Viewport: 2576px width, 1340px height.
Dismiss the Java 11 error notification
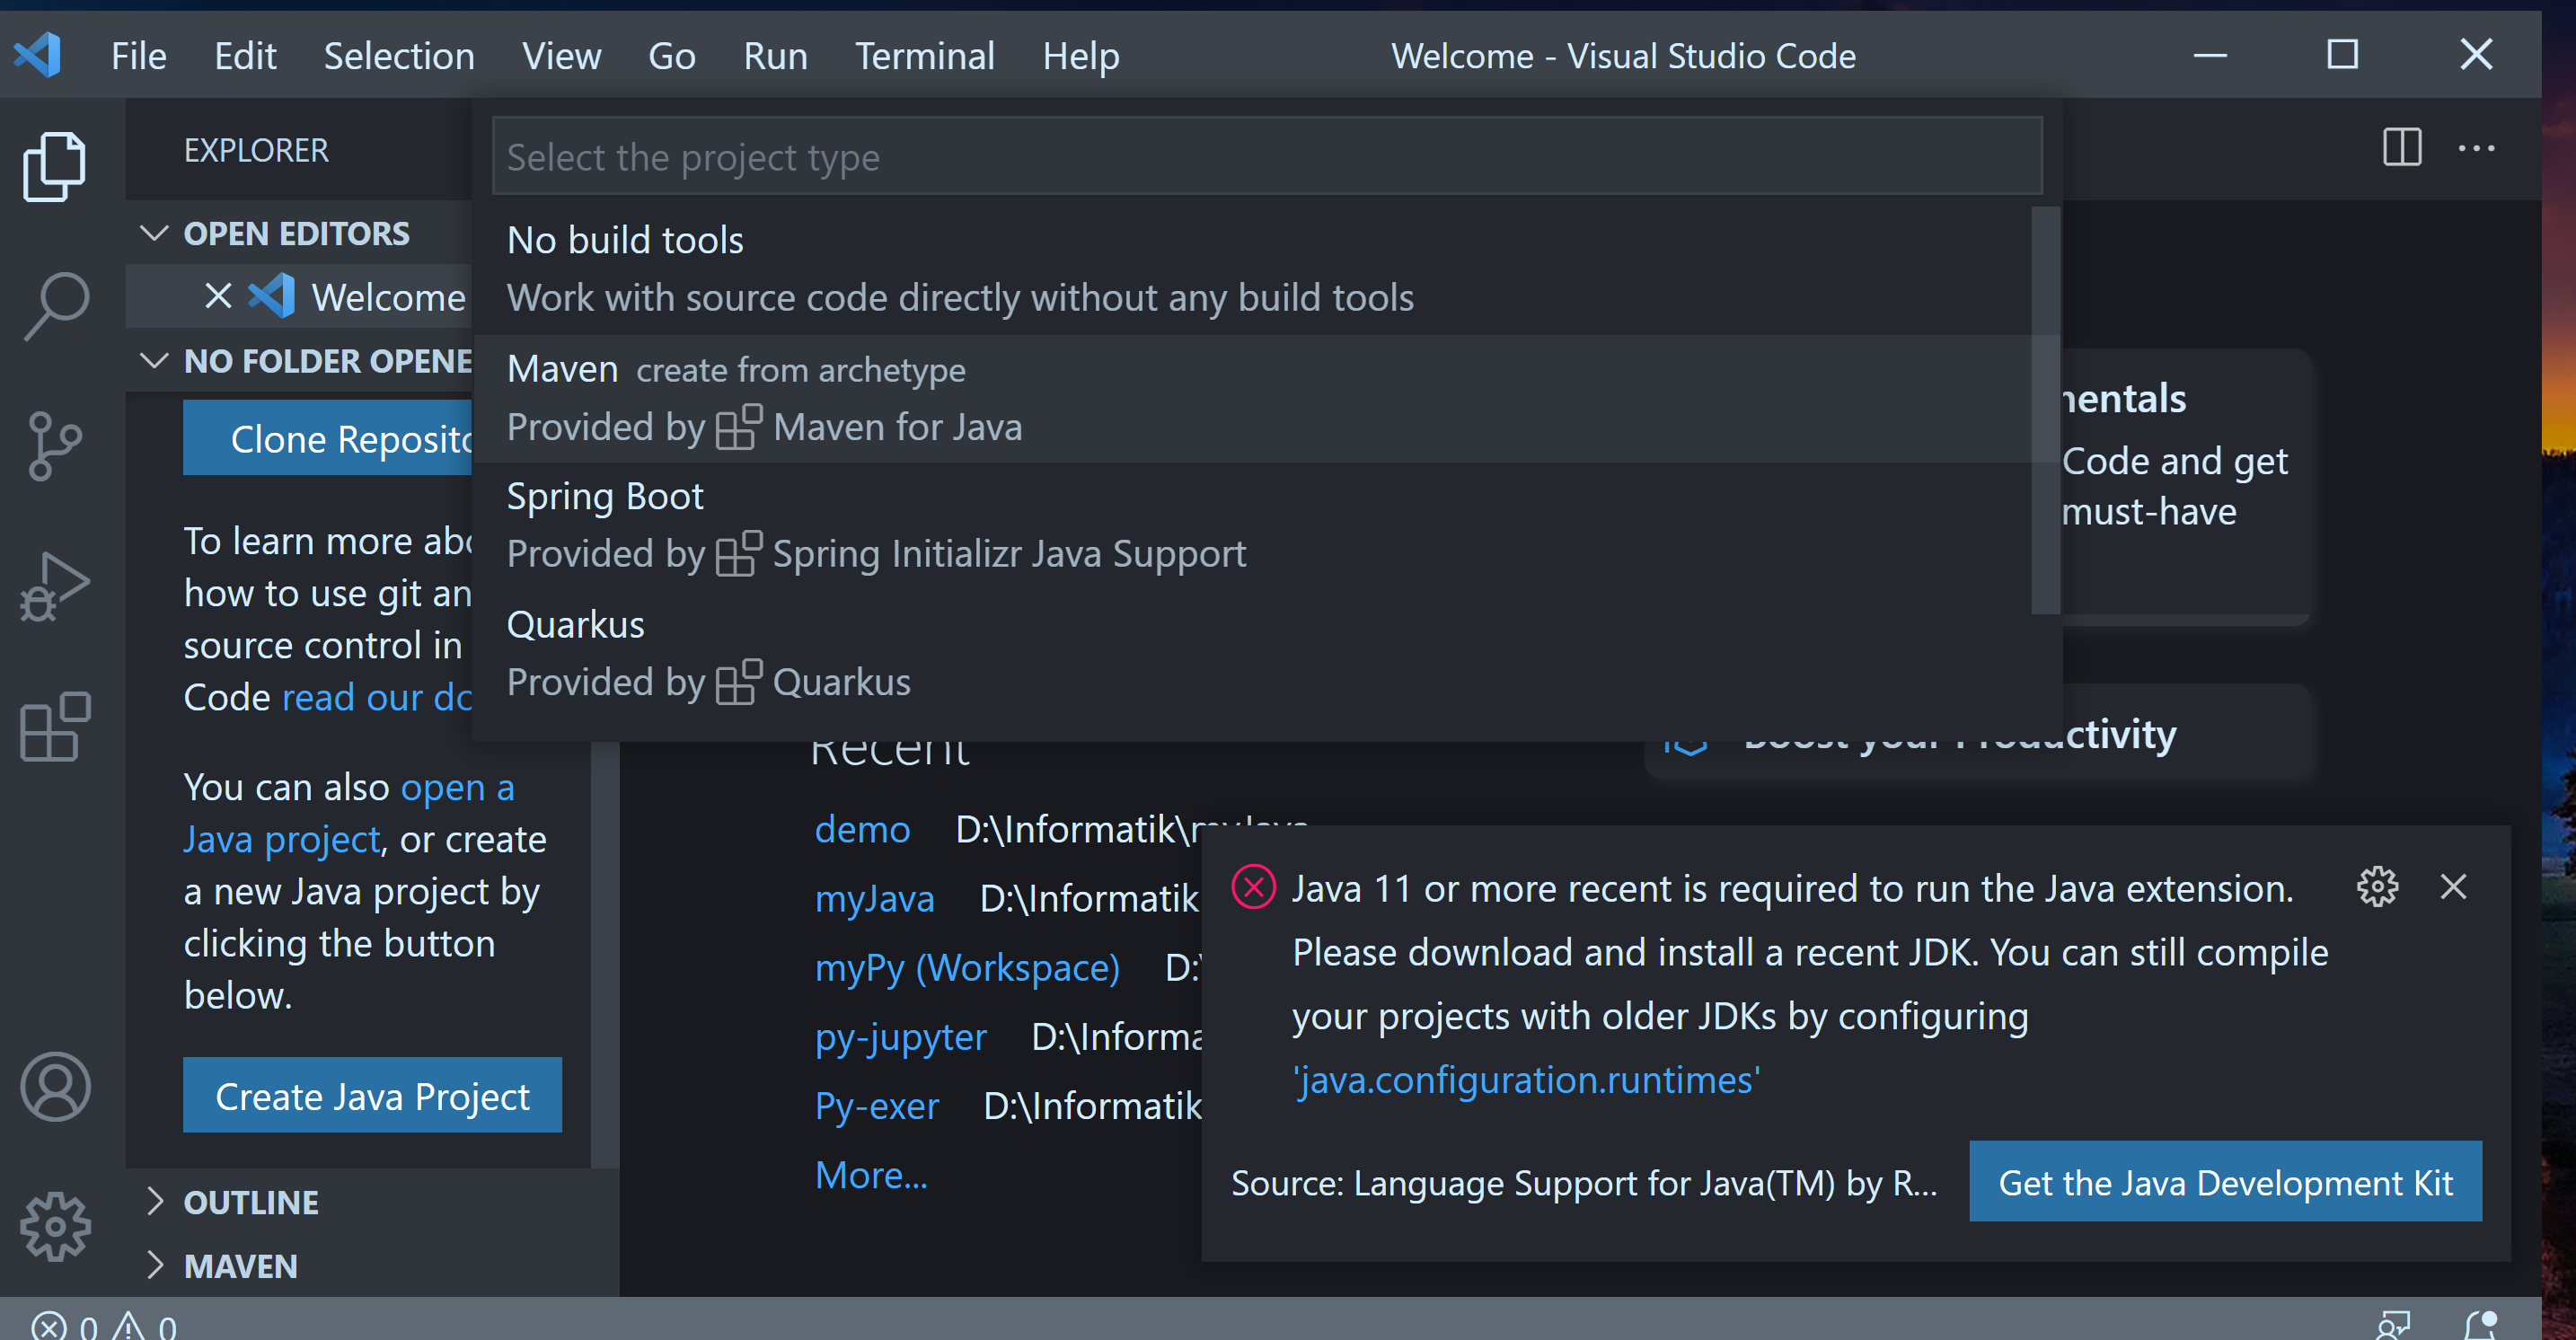pos(2455,886)
